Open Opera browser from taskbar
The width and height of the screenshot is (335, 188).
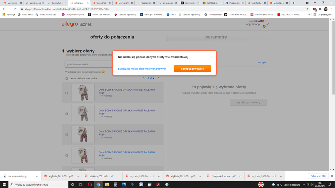tap(90, 185)
